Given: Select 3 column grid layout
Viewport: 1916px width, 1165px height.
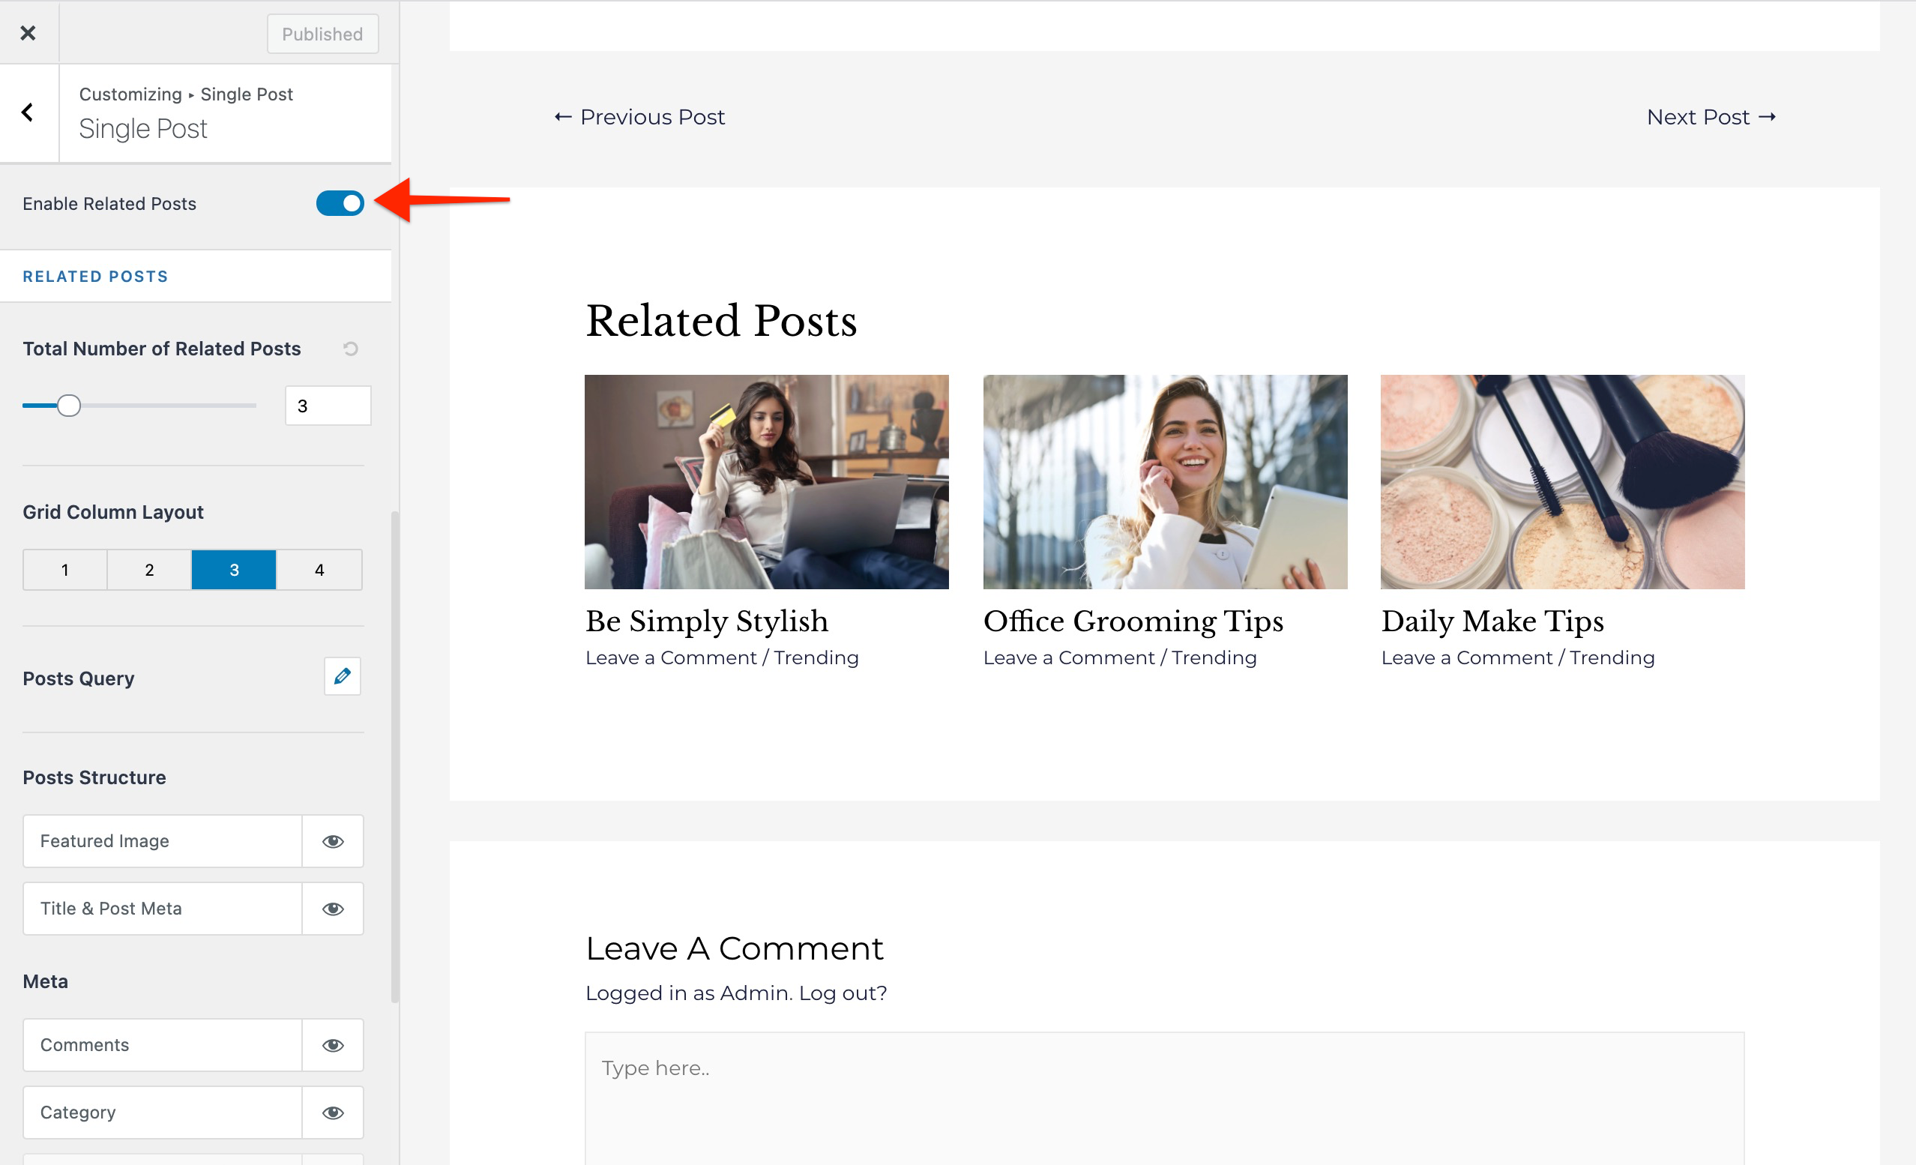Looking at the screenshot, I should coord(234,569).
